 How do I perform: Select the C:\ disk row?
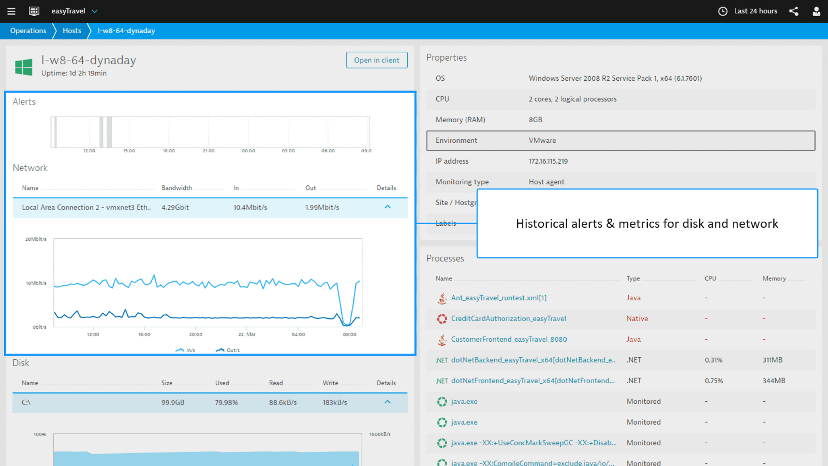point(210,403)
